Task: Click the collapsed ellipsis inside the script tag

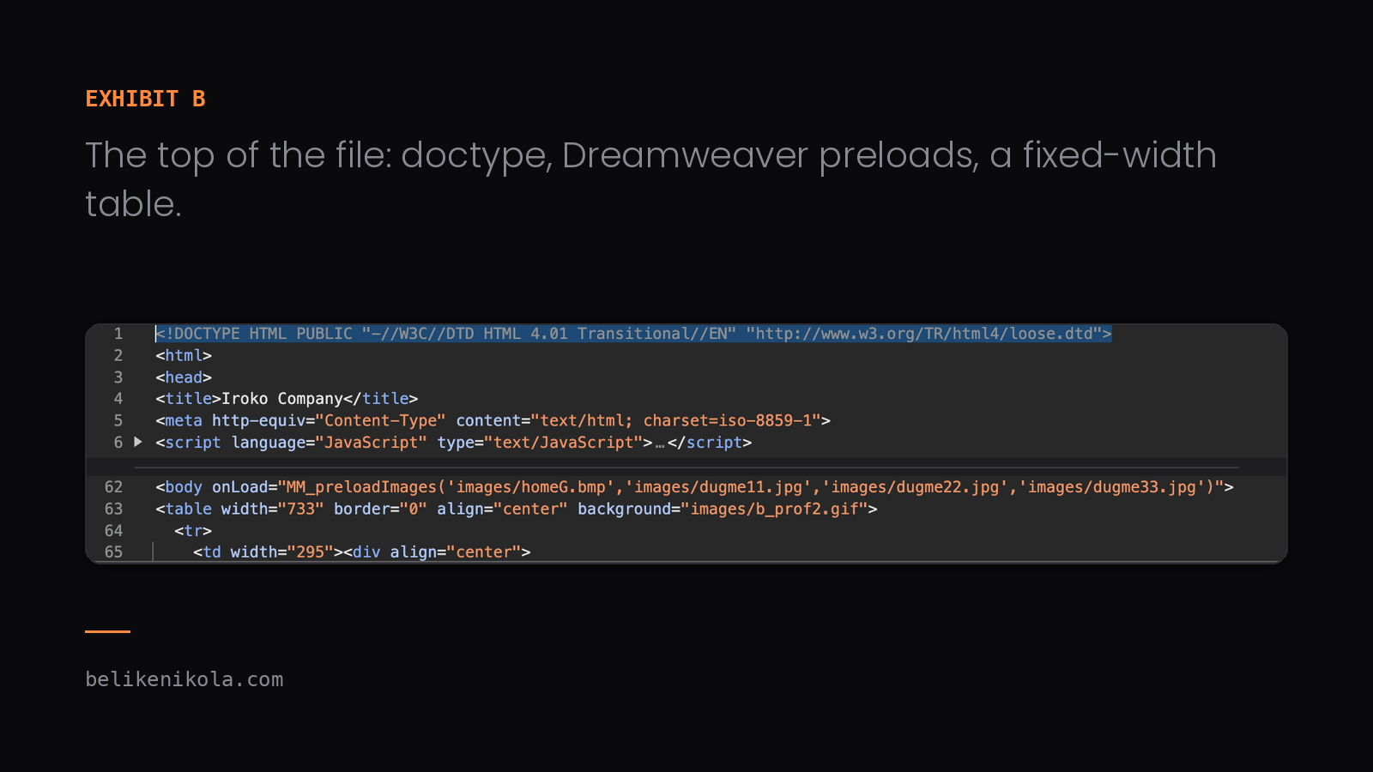Action: click(659, 443)
